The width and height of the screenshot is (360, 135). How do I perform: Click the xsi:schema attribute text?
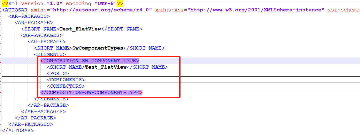(x=344, y=10)
